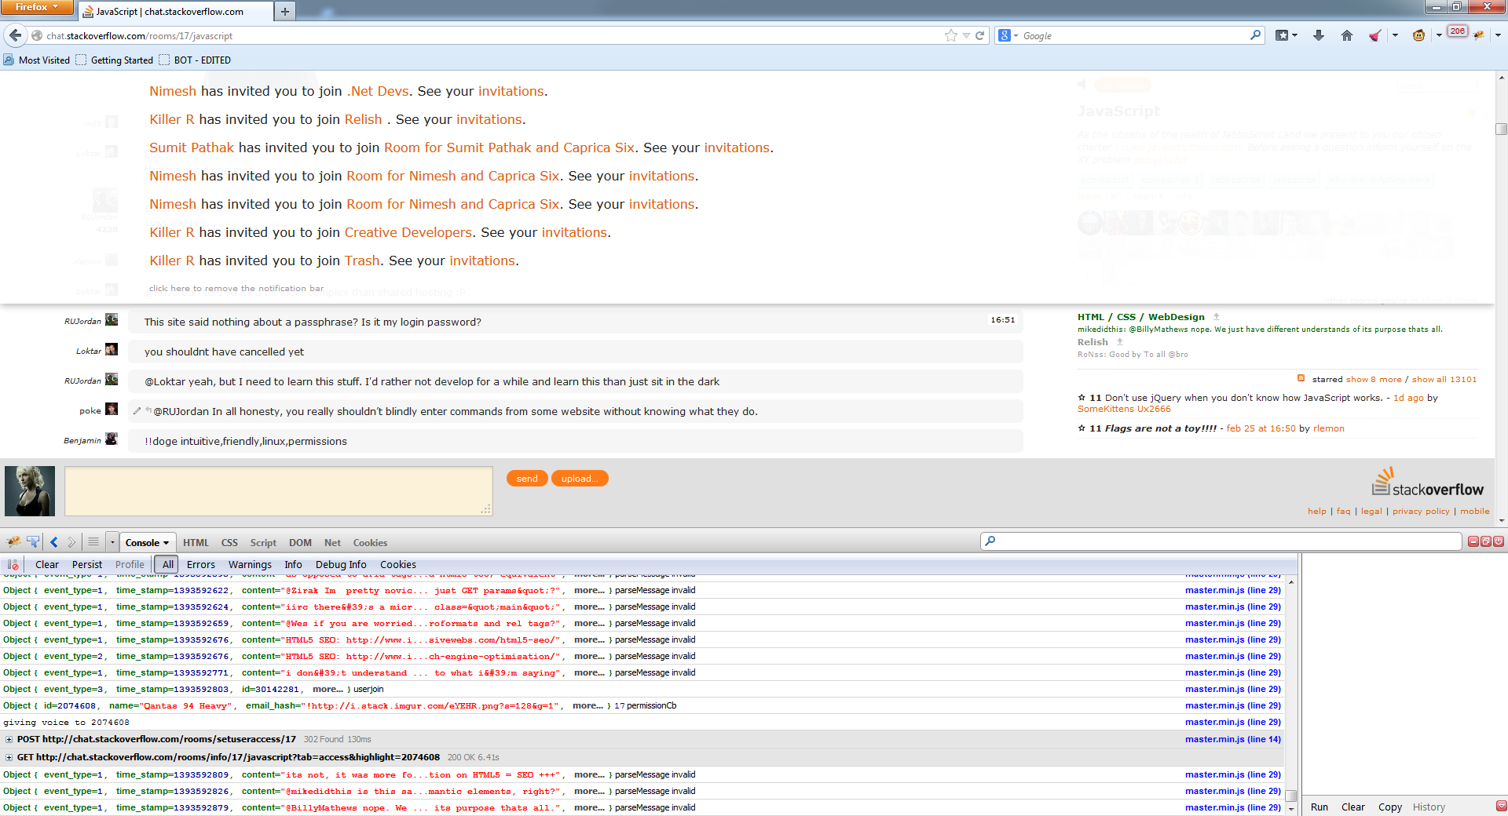Viewport: 1508px width, 816px height.
Task: Switch to the Firebug CSS tab
Action: point(229,542)
